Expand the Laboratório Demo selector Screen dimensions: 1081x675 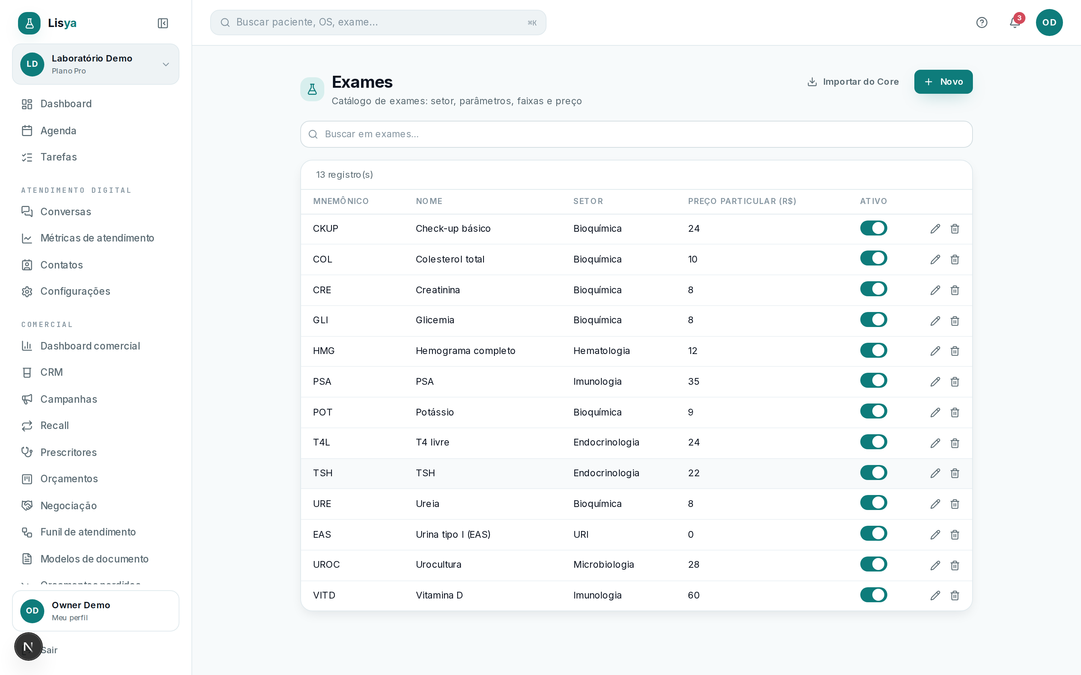coord(96,64)
